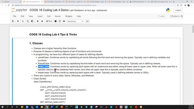Save notebook with the floppy disk icon

(x=13, y=21)
